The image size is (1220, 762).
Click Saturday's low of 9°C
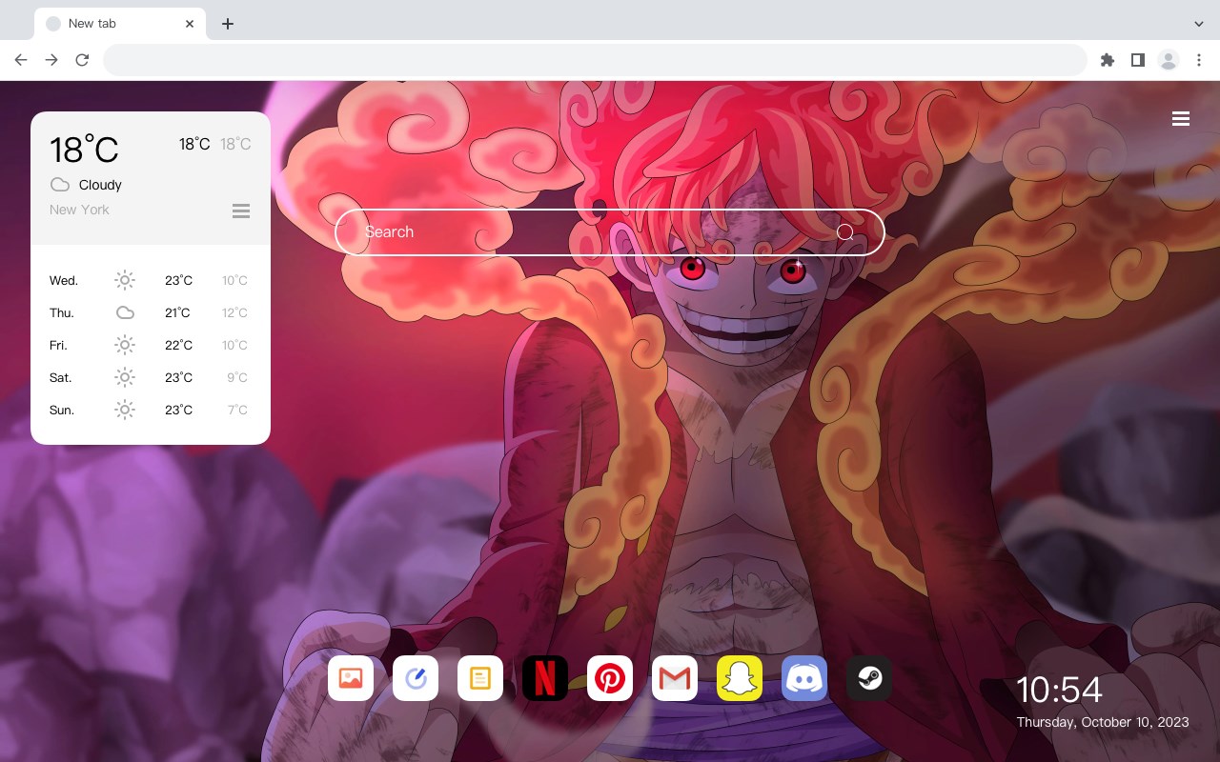click(237, 377)
